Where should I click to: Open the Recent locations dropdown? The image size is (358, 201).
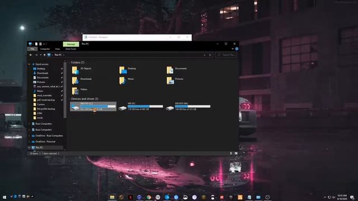click(x=41, y=55)
